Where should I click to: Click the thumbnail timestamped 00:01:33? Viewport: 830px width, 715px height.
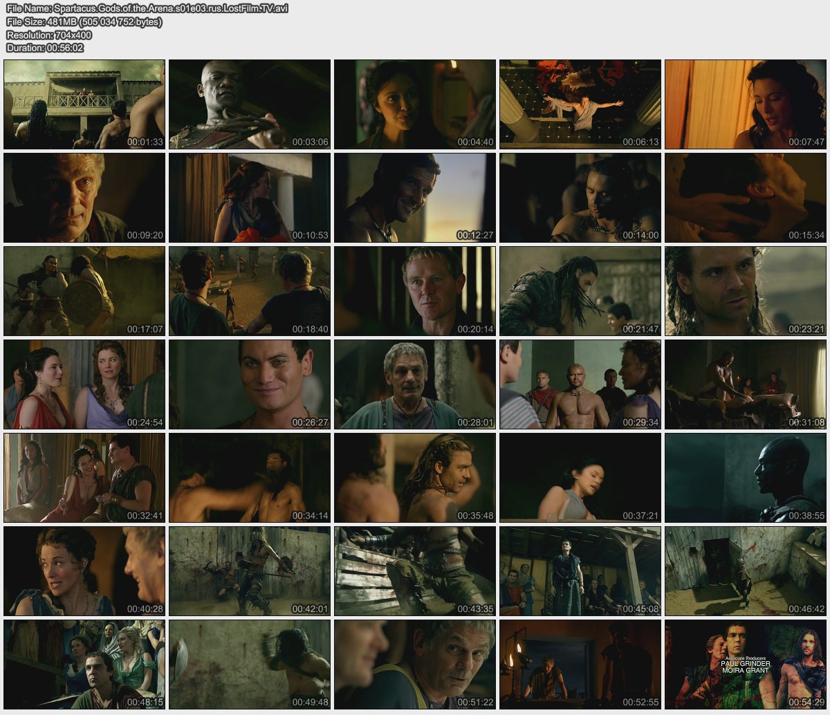click(x=84, y=104)
